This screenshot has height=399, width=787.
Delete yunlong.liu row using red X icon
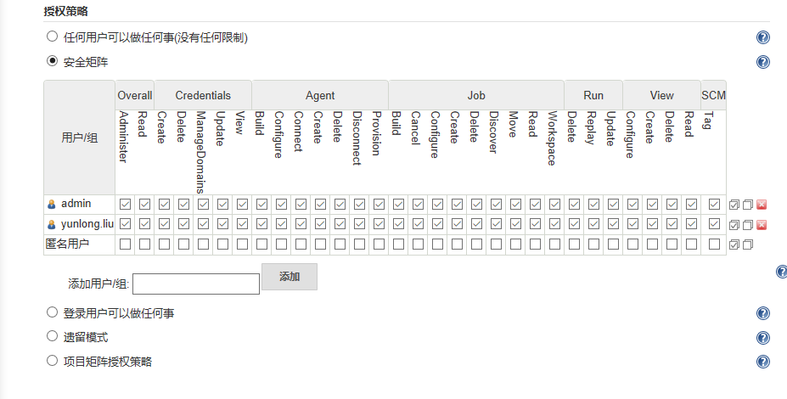pos(762,225)
